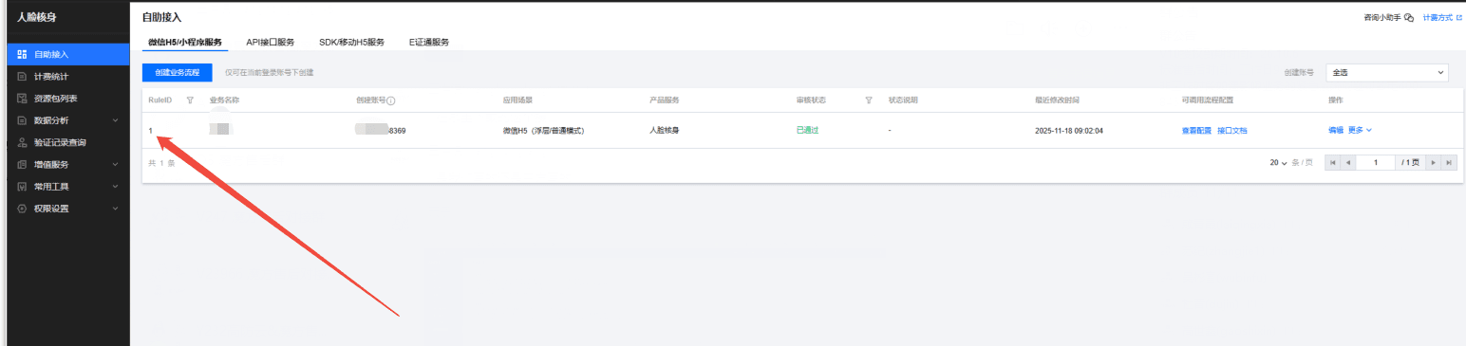Click timestamp 2025-11-18 09:02:04
Image resolution: width=1466 pixels, height=346 pixels.
click(1068, 130)
